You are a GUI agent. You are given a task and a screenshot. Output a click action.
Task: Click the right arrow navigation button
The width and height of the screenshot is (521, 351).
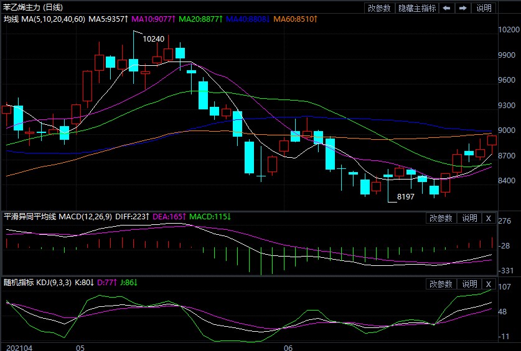coord(462,8)
